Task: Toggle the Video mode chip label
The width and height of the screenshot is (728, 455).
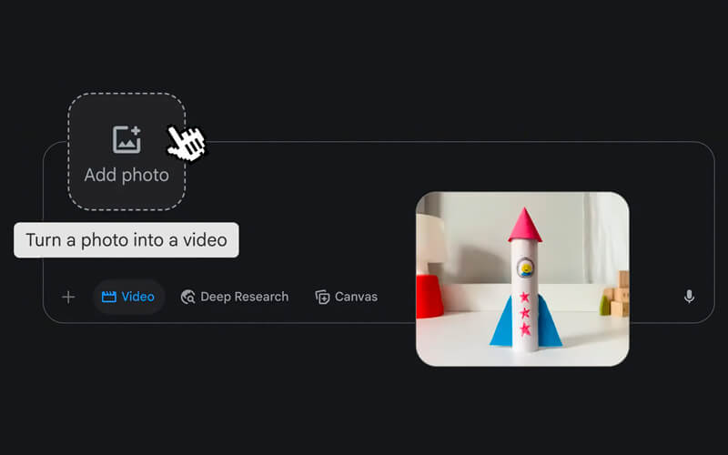Action: tap(137, 297)
